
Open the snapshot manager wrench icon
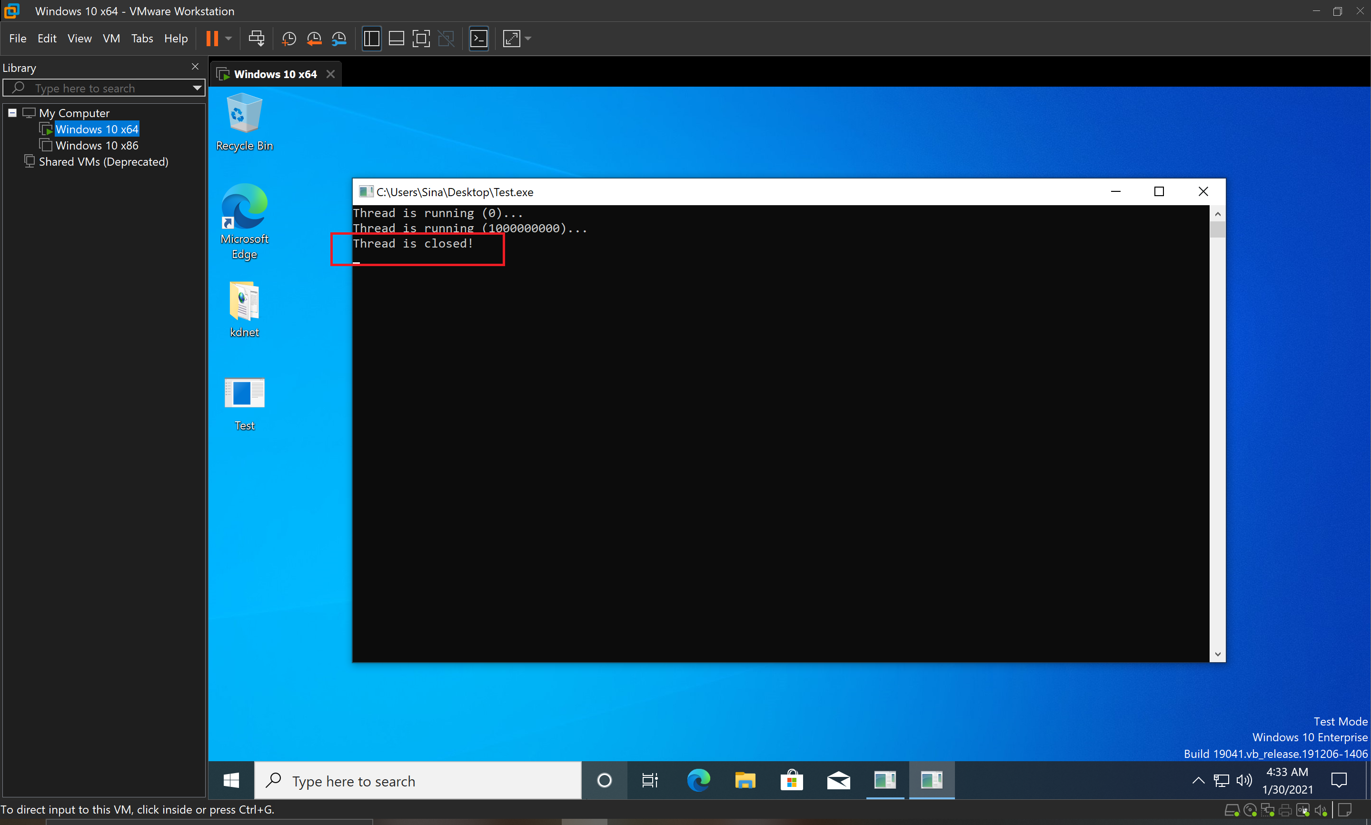pos(339,39)
